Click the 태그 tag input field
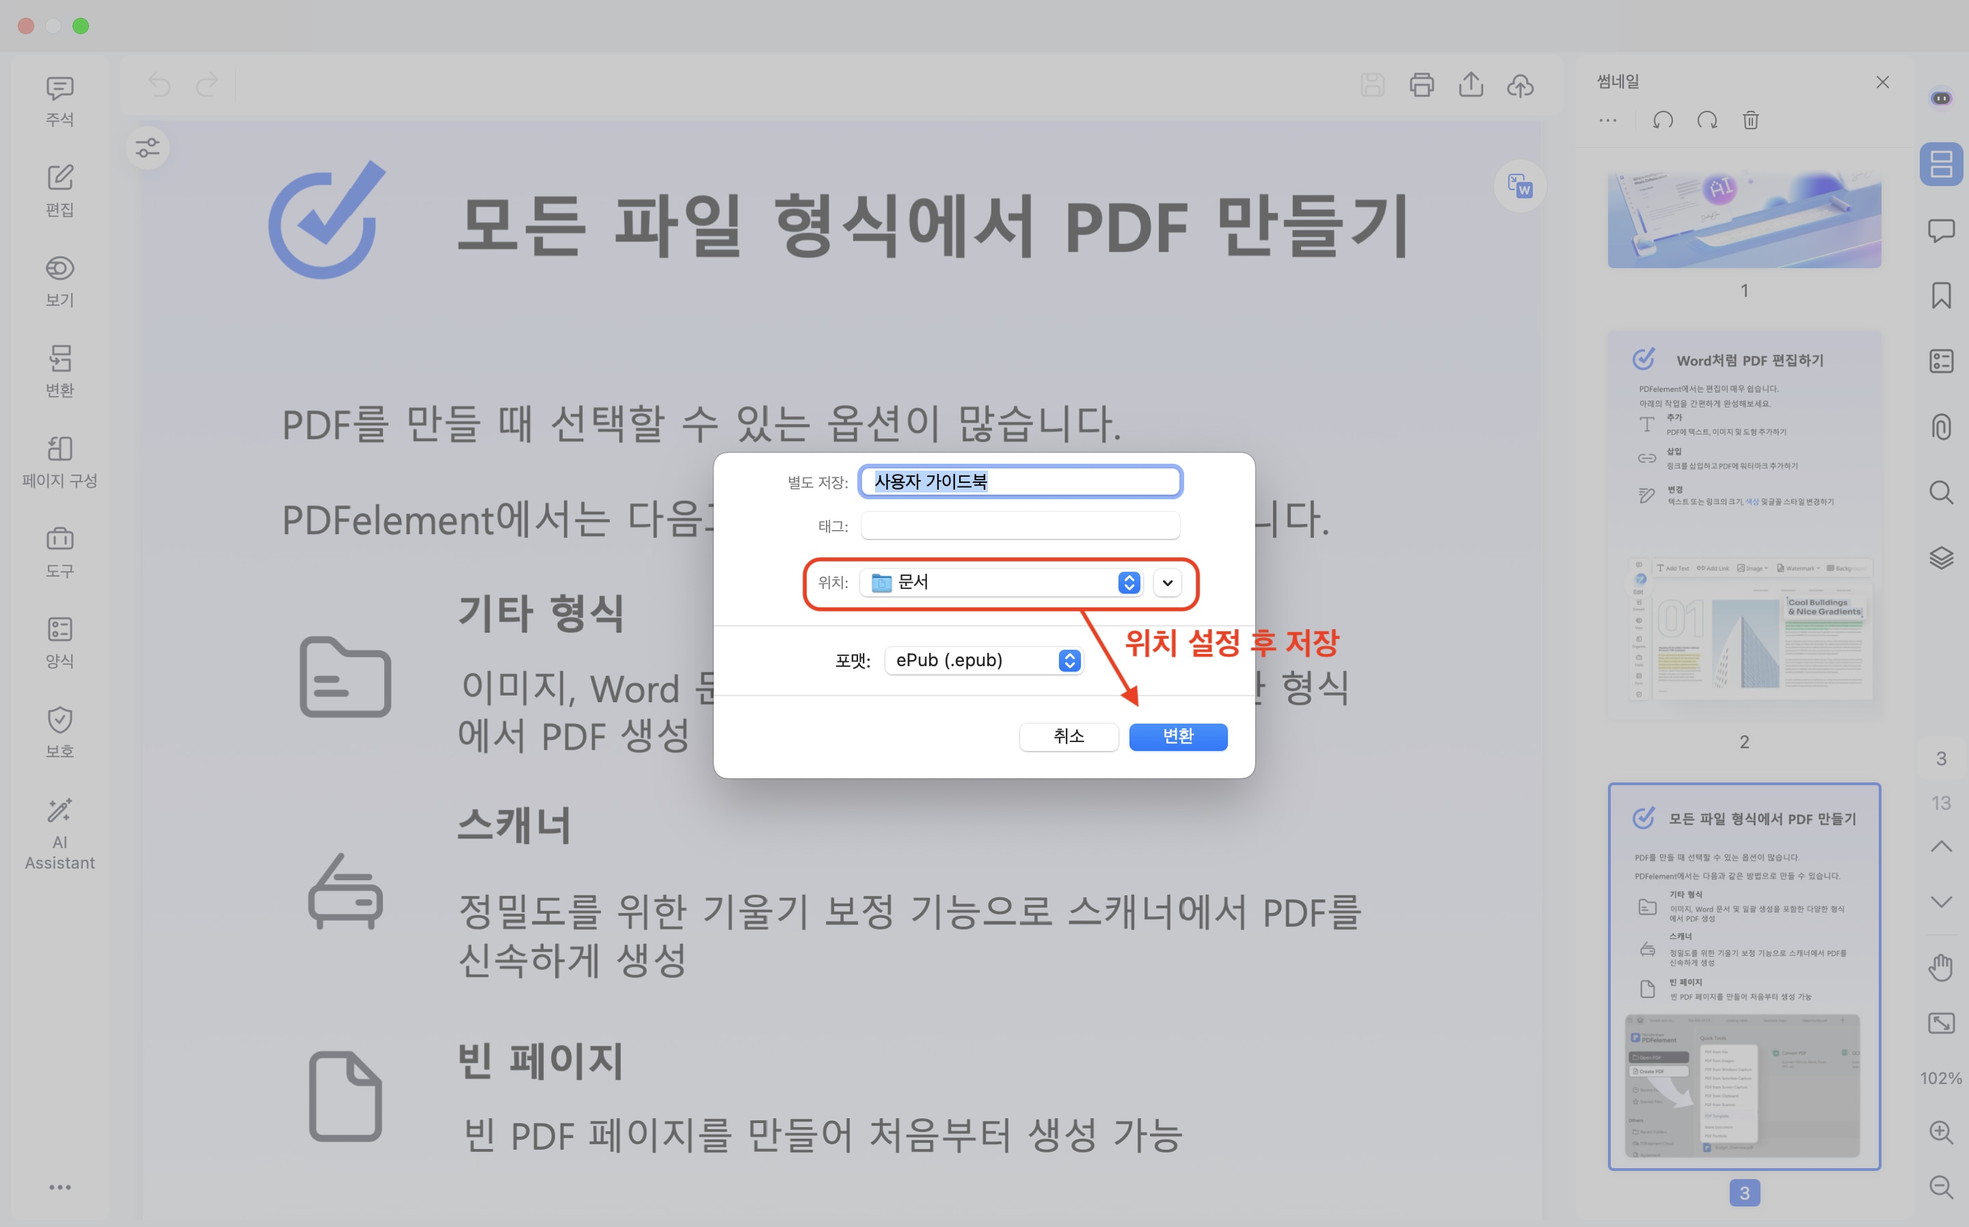This screenshot has width=1969, height=1227. (1019, 526)
